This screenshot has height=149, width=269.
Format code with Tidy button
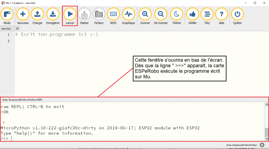207,14
